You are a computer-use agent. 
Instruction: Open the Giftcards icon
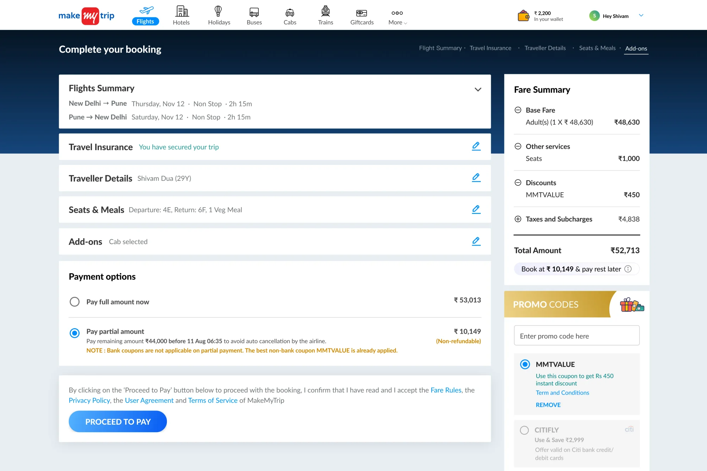(362, 13)
